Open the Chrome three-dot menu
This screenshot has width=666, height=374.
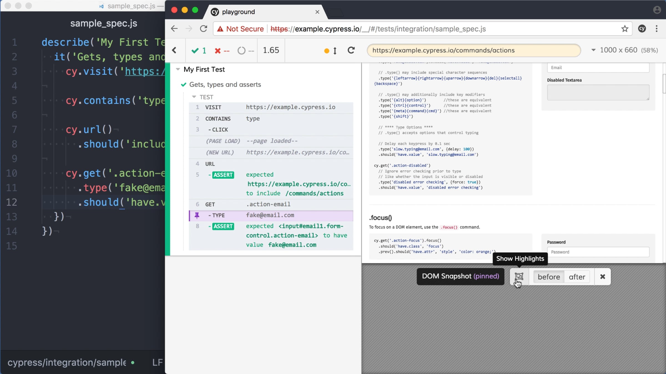click(x=657, y=29)
